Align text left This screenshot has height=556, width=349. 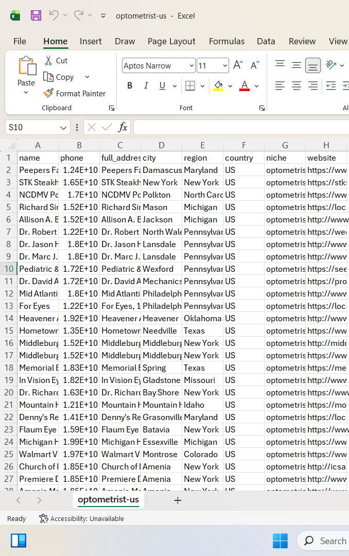coord(280,85)
